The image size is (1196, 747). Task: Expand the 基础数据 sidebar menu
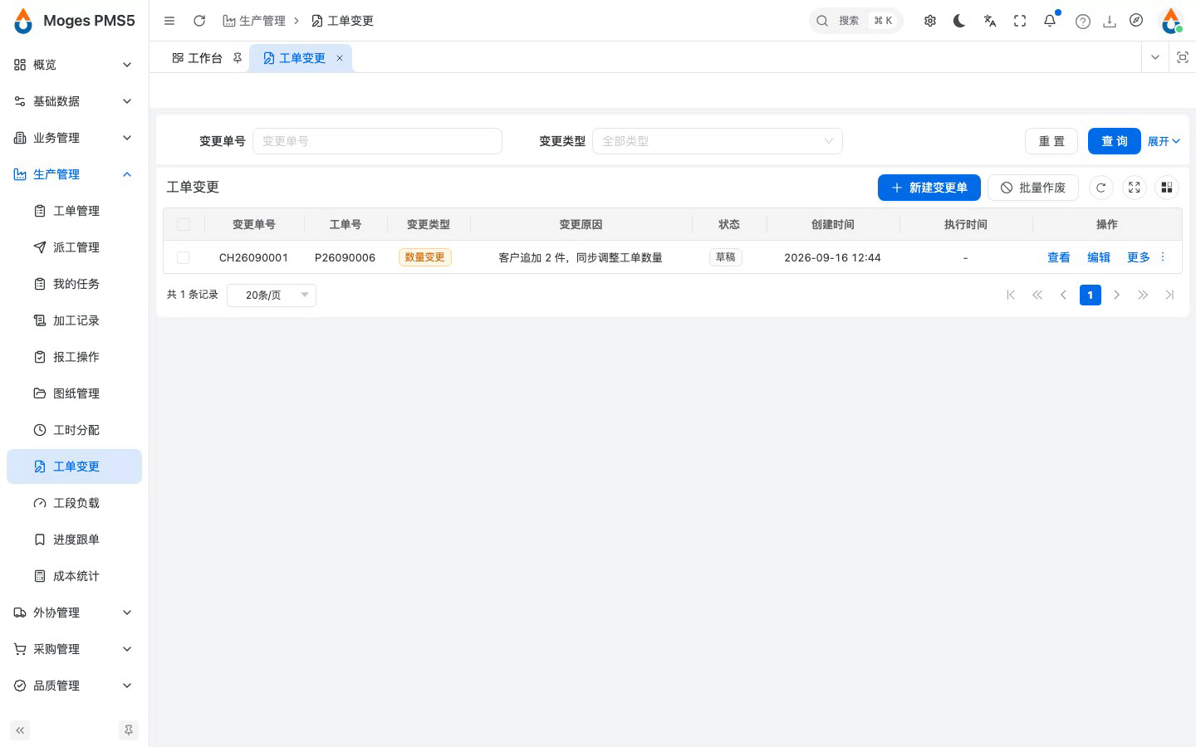tap(74, 101)
